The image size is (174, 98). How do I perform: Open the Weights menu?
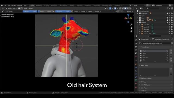point(31,8)
